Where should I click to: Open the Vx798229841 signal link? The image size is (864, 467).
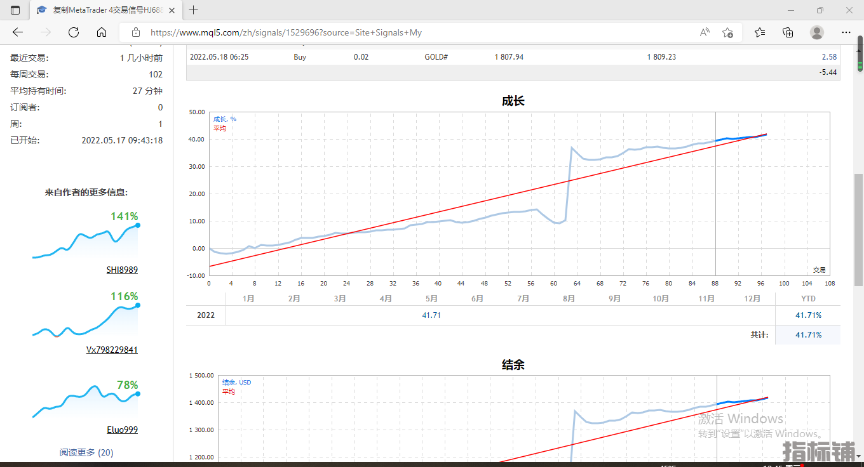[x=112, y=350]
